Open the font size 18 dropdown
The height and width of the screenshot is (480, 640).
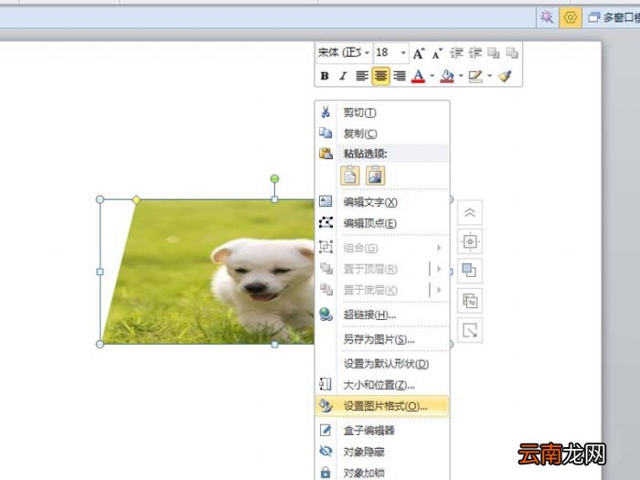tap(403, 53)
